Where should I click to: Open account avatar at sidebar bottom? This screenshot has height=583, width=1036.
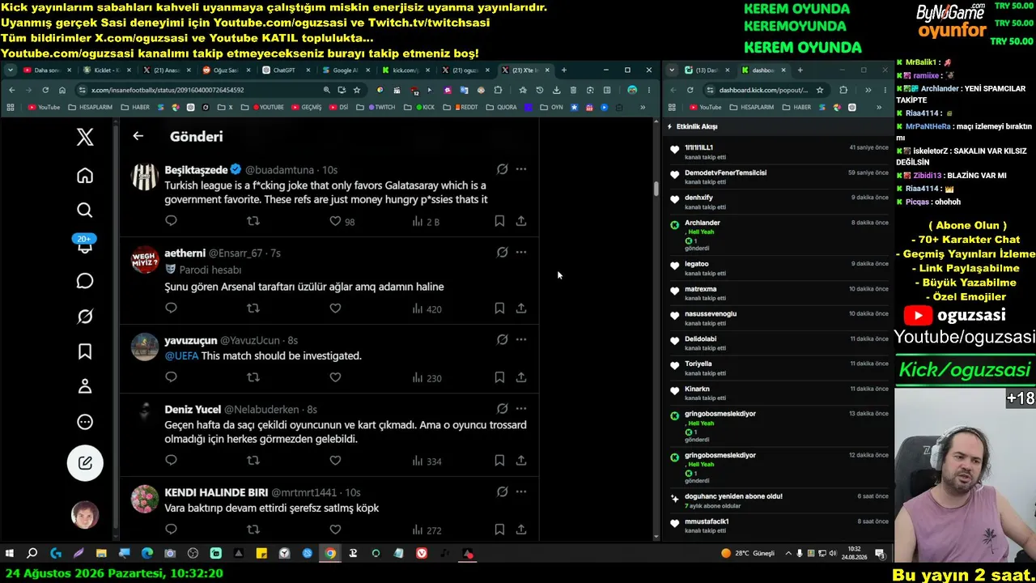pos(85,515)
